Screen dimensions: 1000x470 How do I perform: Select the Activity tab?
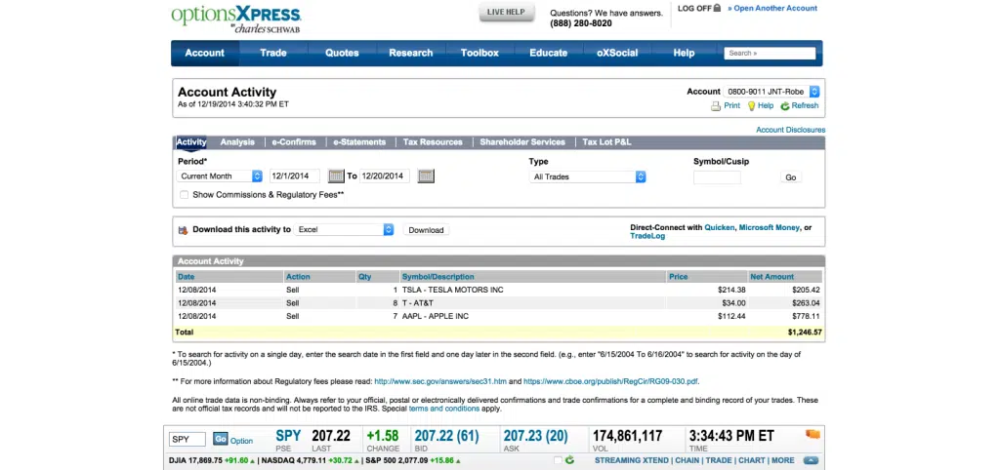coord(191,142)
